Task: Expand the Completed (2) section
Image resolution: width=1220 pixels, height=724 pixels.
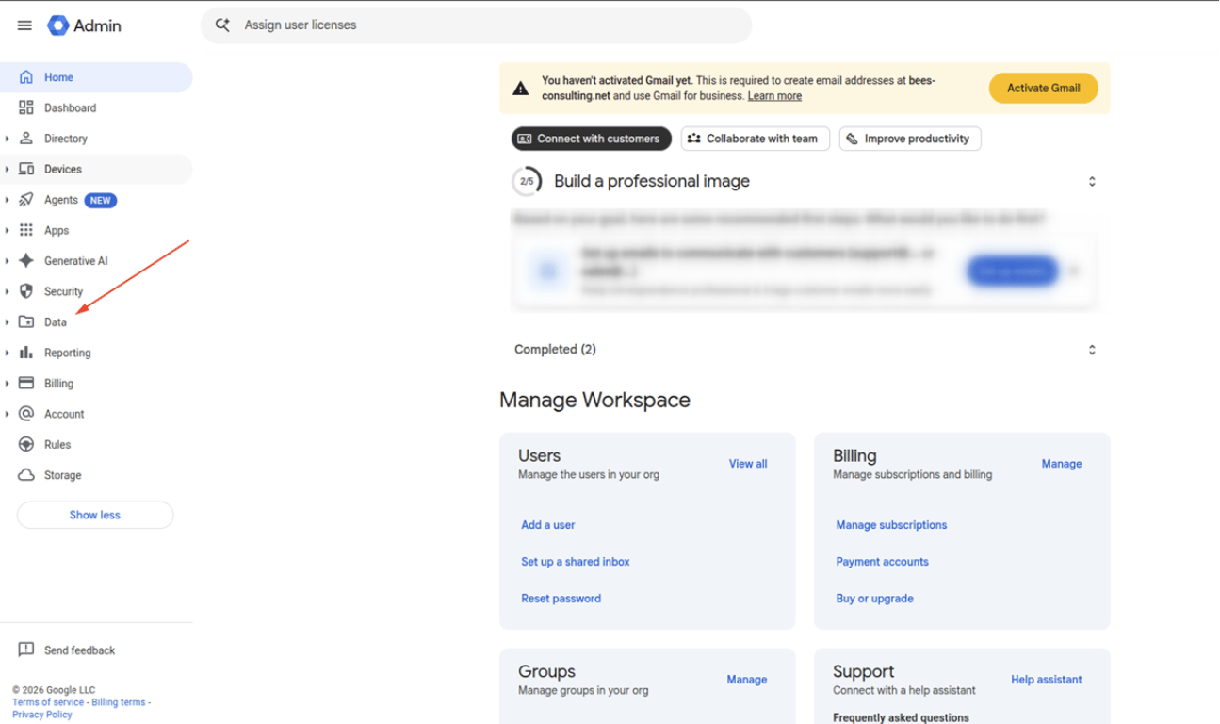Action: [1092, 350]
